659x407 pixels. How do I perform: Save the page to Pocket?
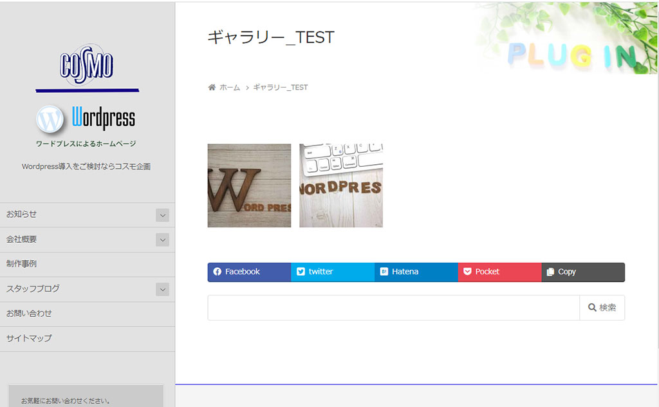click(x=499, y=272)
